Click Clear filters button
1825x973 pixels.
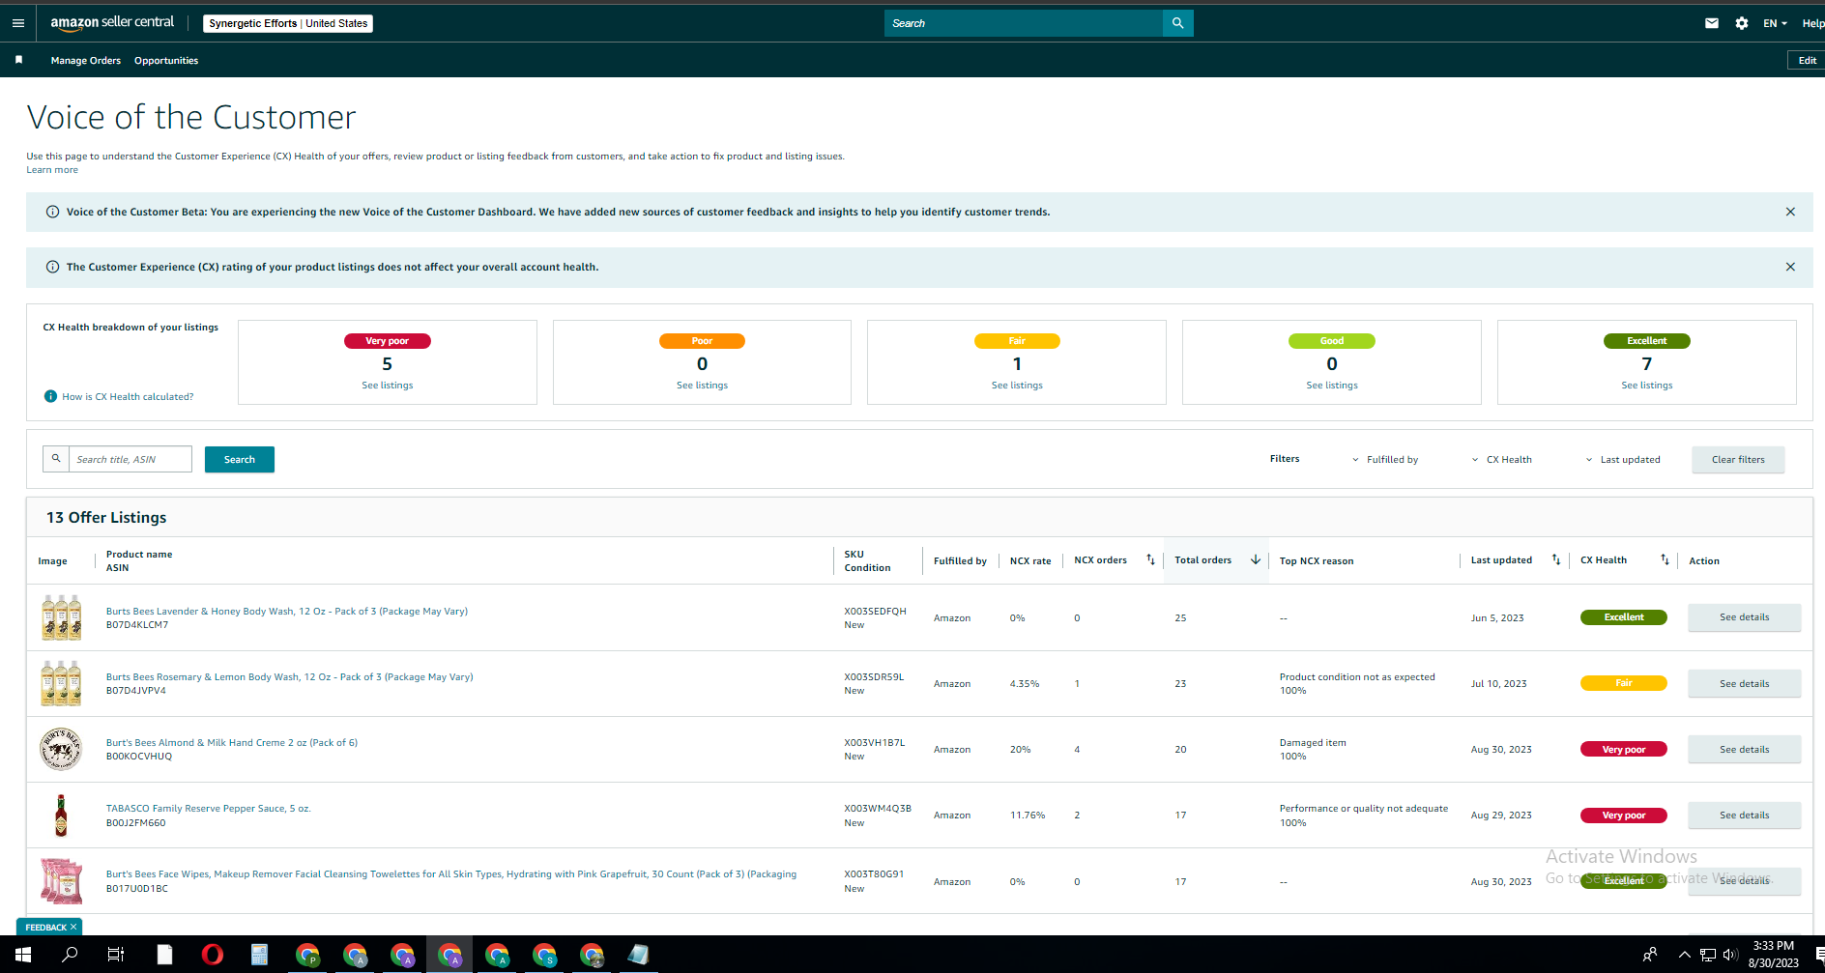(x=1738, y=459)
